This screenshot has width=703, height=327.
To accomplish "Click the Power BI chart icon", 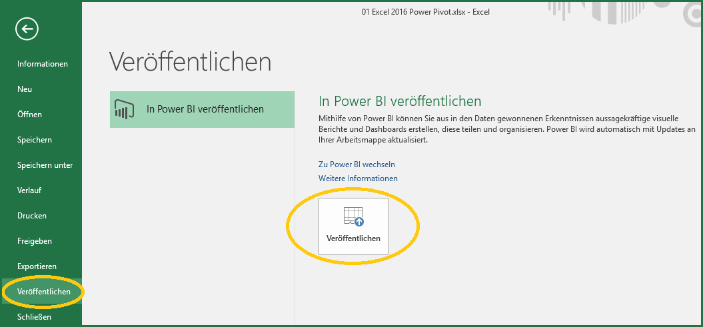I will coord(125,109).
